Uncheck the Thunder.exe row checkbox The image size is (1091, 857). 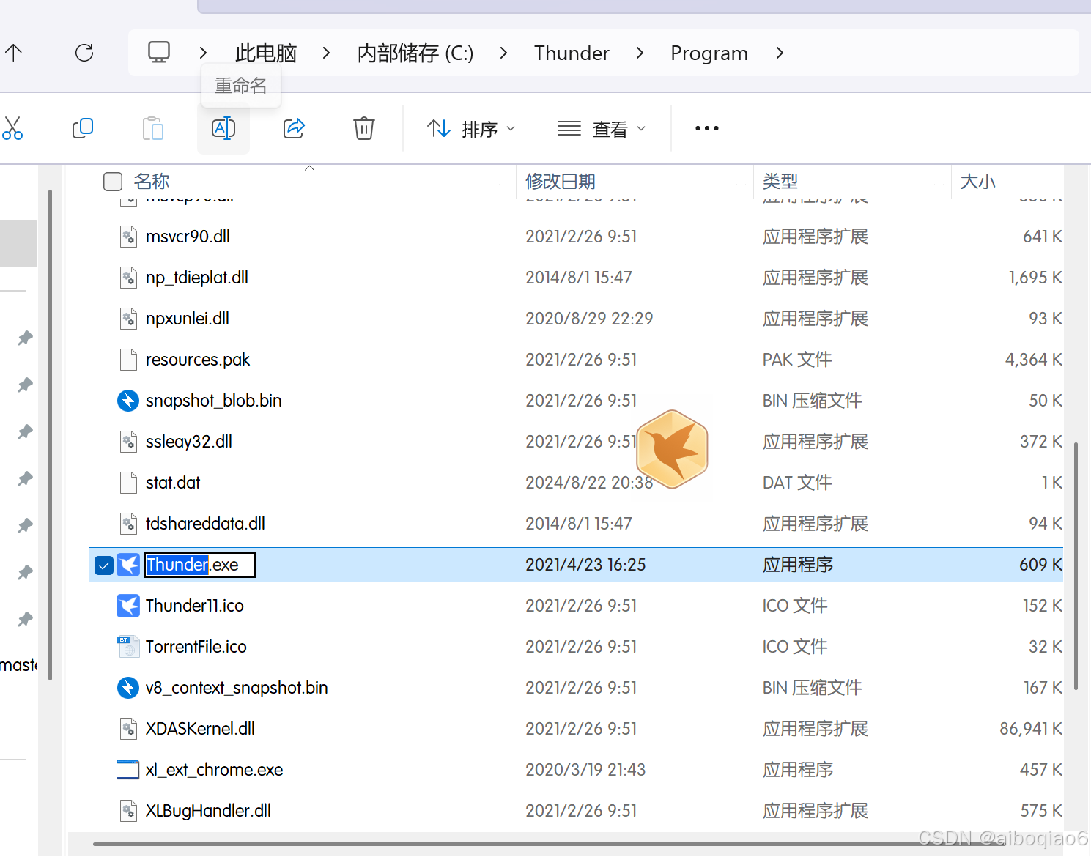tap(104, 565)
